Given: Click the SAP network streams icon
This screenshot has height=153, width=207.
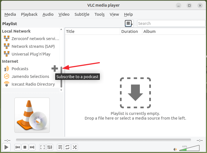Looking at the screenshot, I should coord(6,46).
